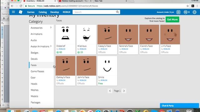Close the Roblox trading account YouTube tab
The width and height of the screenshot is (200, 112).
click(x=91, y=1)
